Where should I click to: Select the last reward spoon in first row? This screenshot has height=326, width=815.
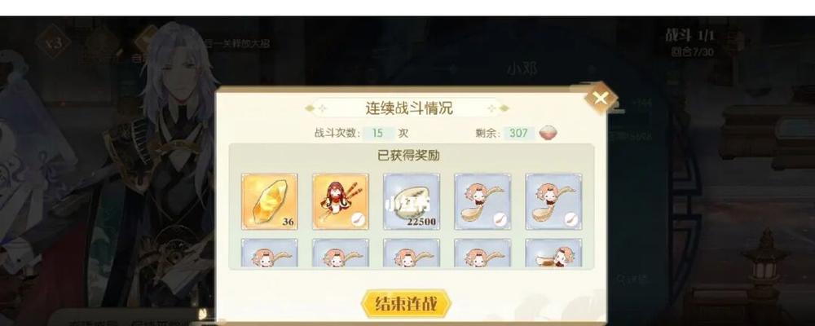pyautogui.click(x=553, y=201)
